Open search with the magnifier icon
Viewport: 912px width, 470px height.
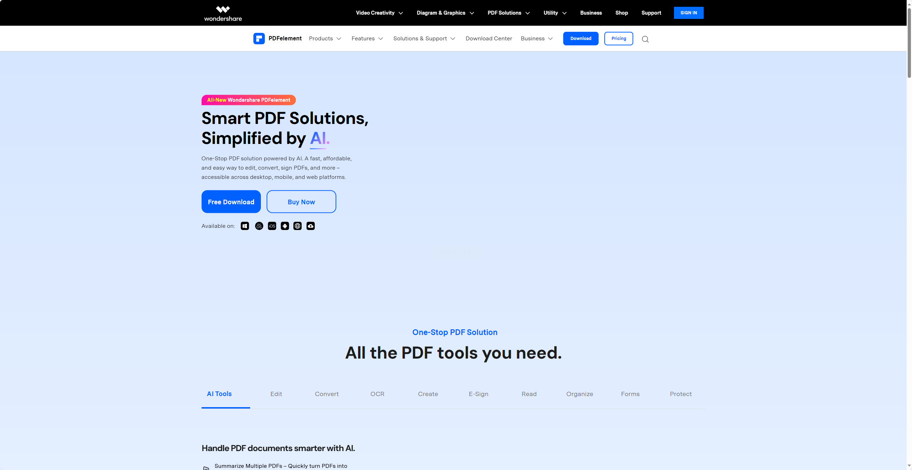click(645, 39)
